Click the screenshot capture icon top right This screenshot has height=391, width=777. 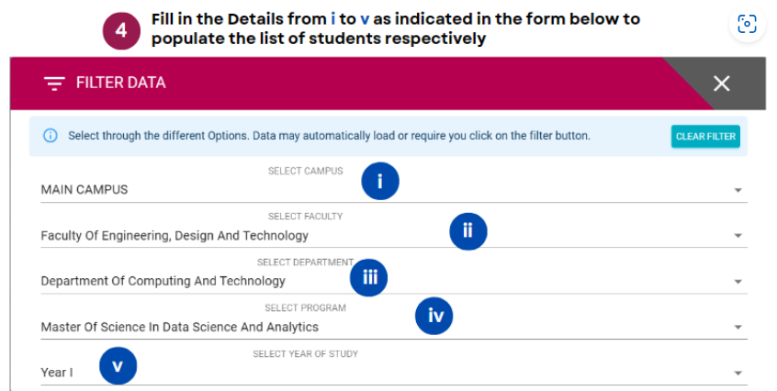tap(748, 24)
